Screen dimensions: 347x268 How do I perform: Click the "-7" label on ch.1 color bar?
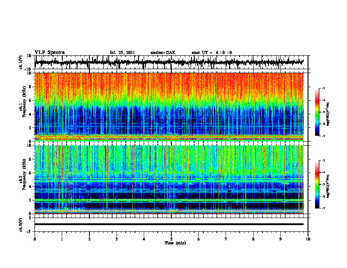point(323,136)
